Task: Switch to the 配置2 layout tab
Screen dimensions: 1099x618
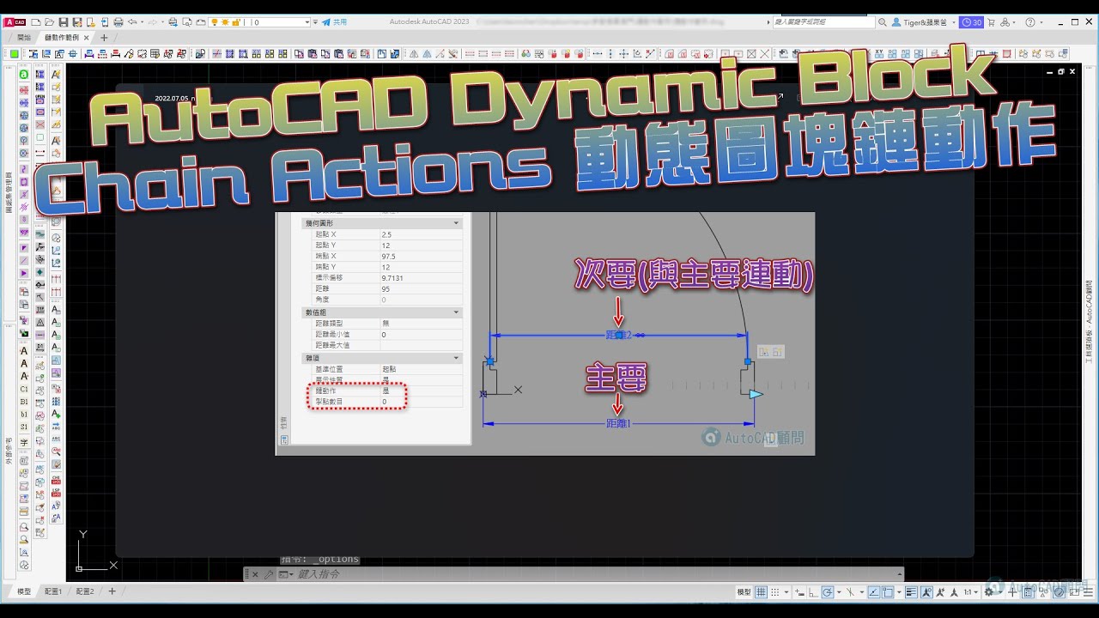Action: tap(84, 591)
